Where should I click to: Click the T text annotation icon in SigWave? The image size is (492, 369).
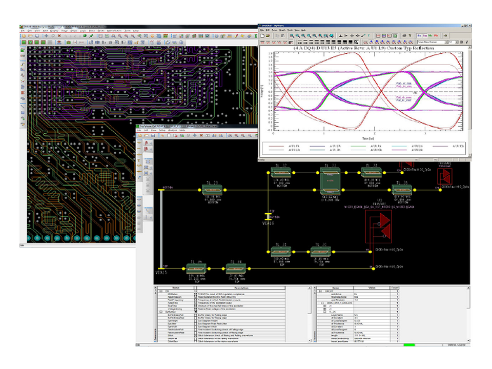tap(369, 35)
